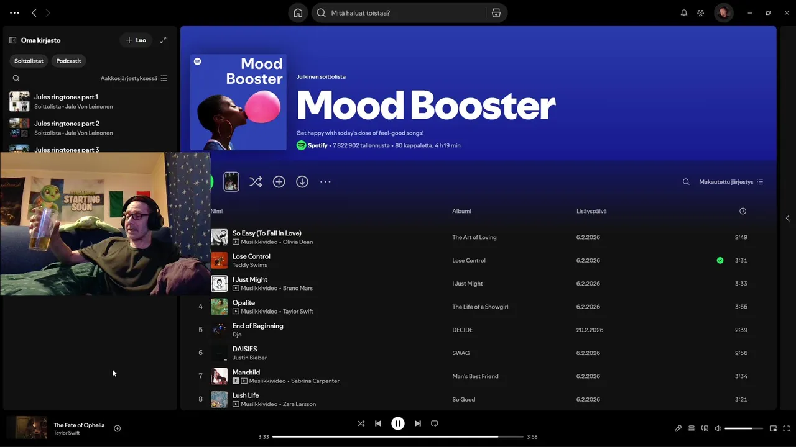The image size is (796, 447).
Task: Open the right sidebar chevron
Action: (788, 218)
